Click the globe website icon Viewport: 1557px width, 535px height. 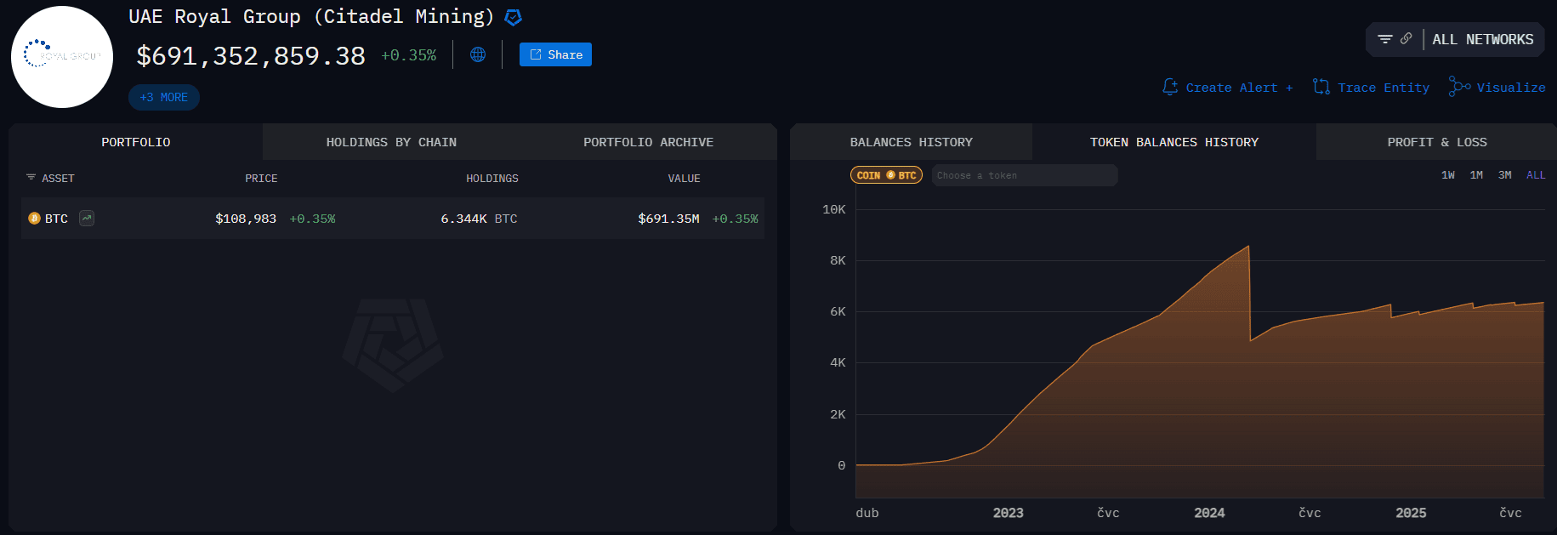[478, 54]
